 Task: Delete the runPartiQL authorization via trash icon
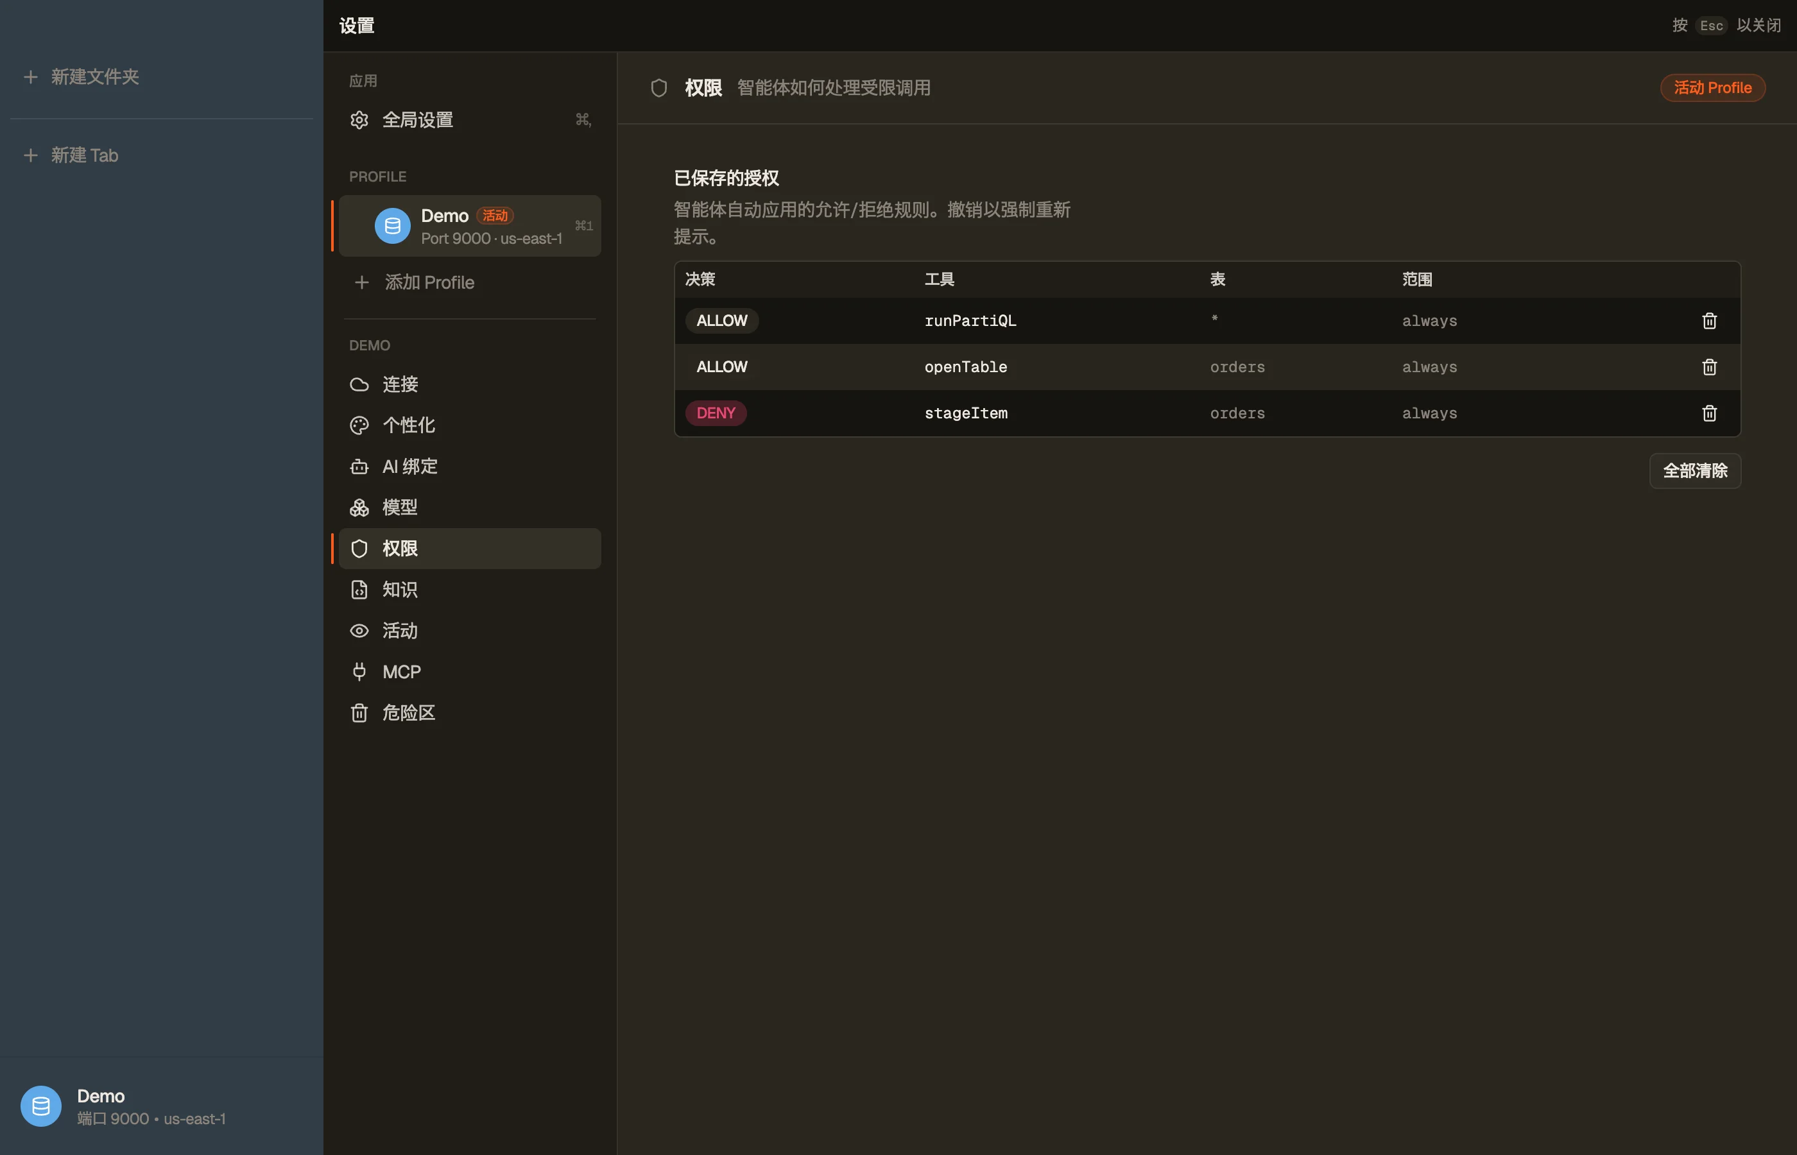[1709, 321]
